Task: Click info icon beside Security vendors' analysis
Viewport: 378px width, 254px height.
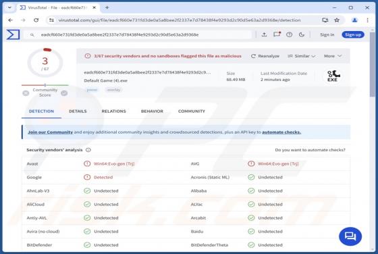Action: tap(88, 150)
